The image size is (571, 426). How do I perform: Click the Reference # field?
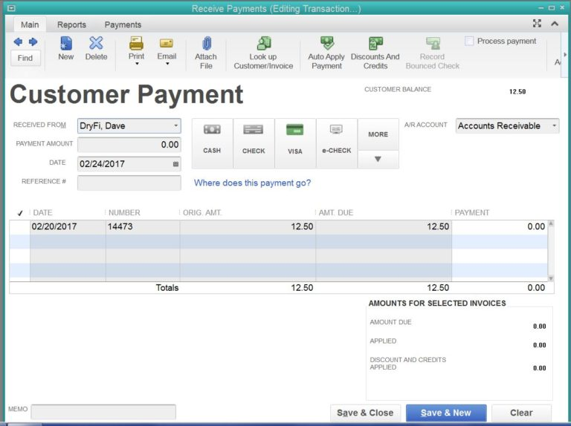[129, 183]
